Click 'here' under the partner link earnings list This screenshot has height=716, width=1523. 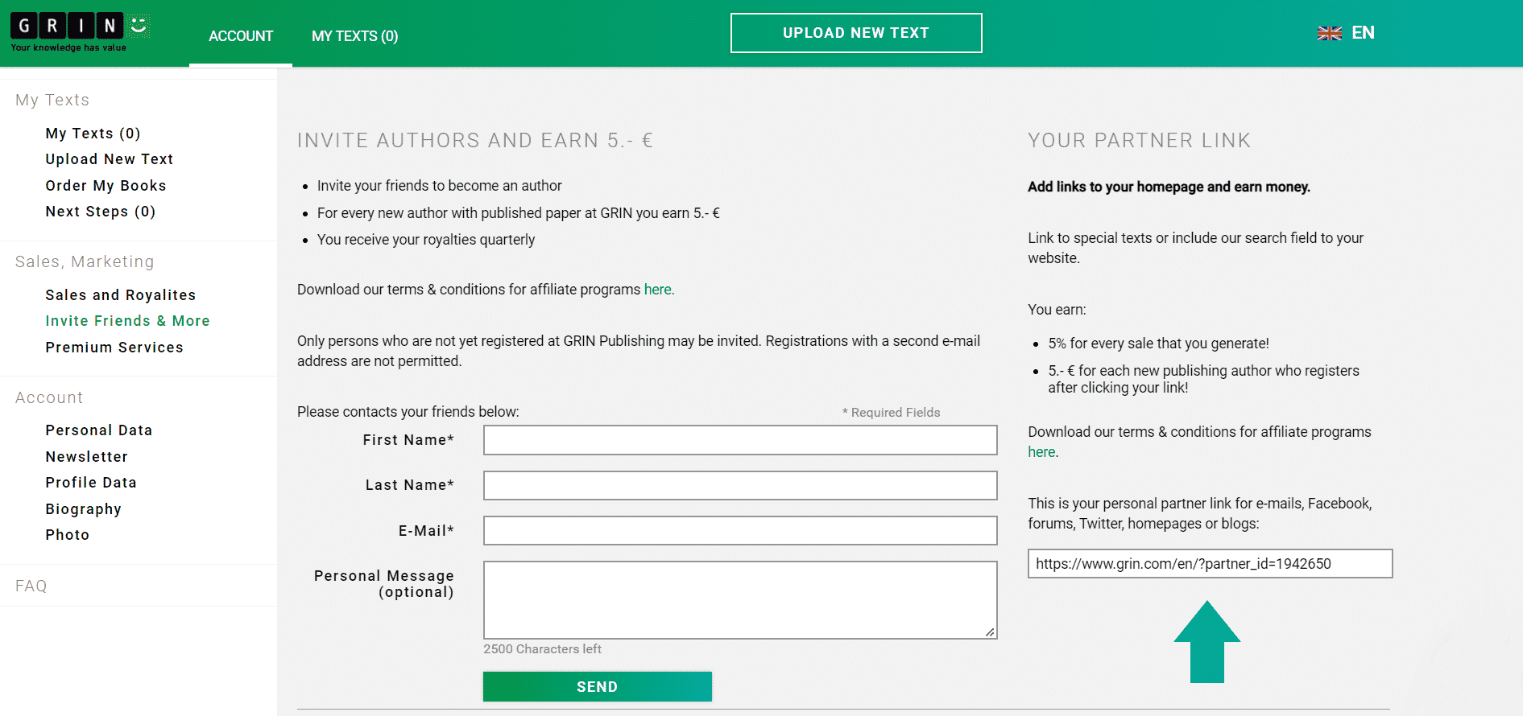(x=1041, y=451)
